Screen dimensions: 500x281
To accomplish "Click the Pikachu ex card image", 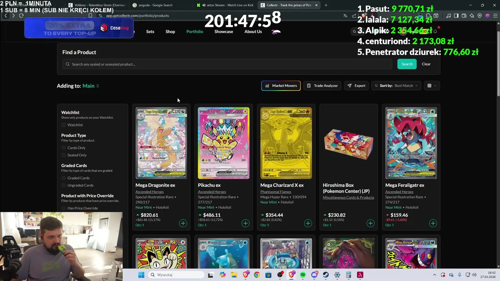I will [223, 143].
